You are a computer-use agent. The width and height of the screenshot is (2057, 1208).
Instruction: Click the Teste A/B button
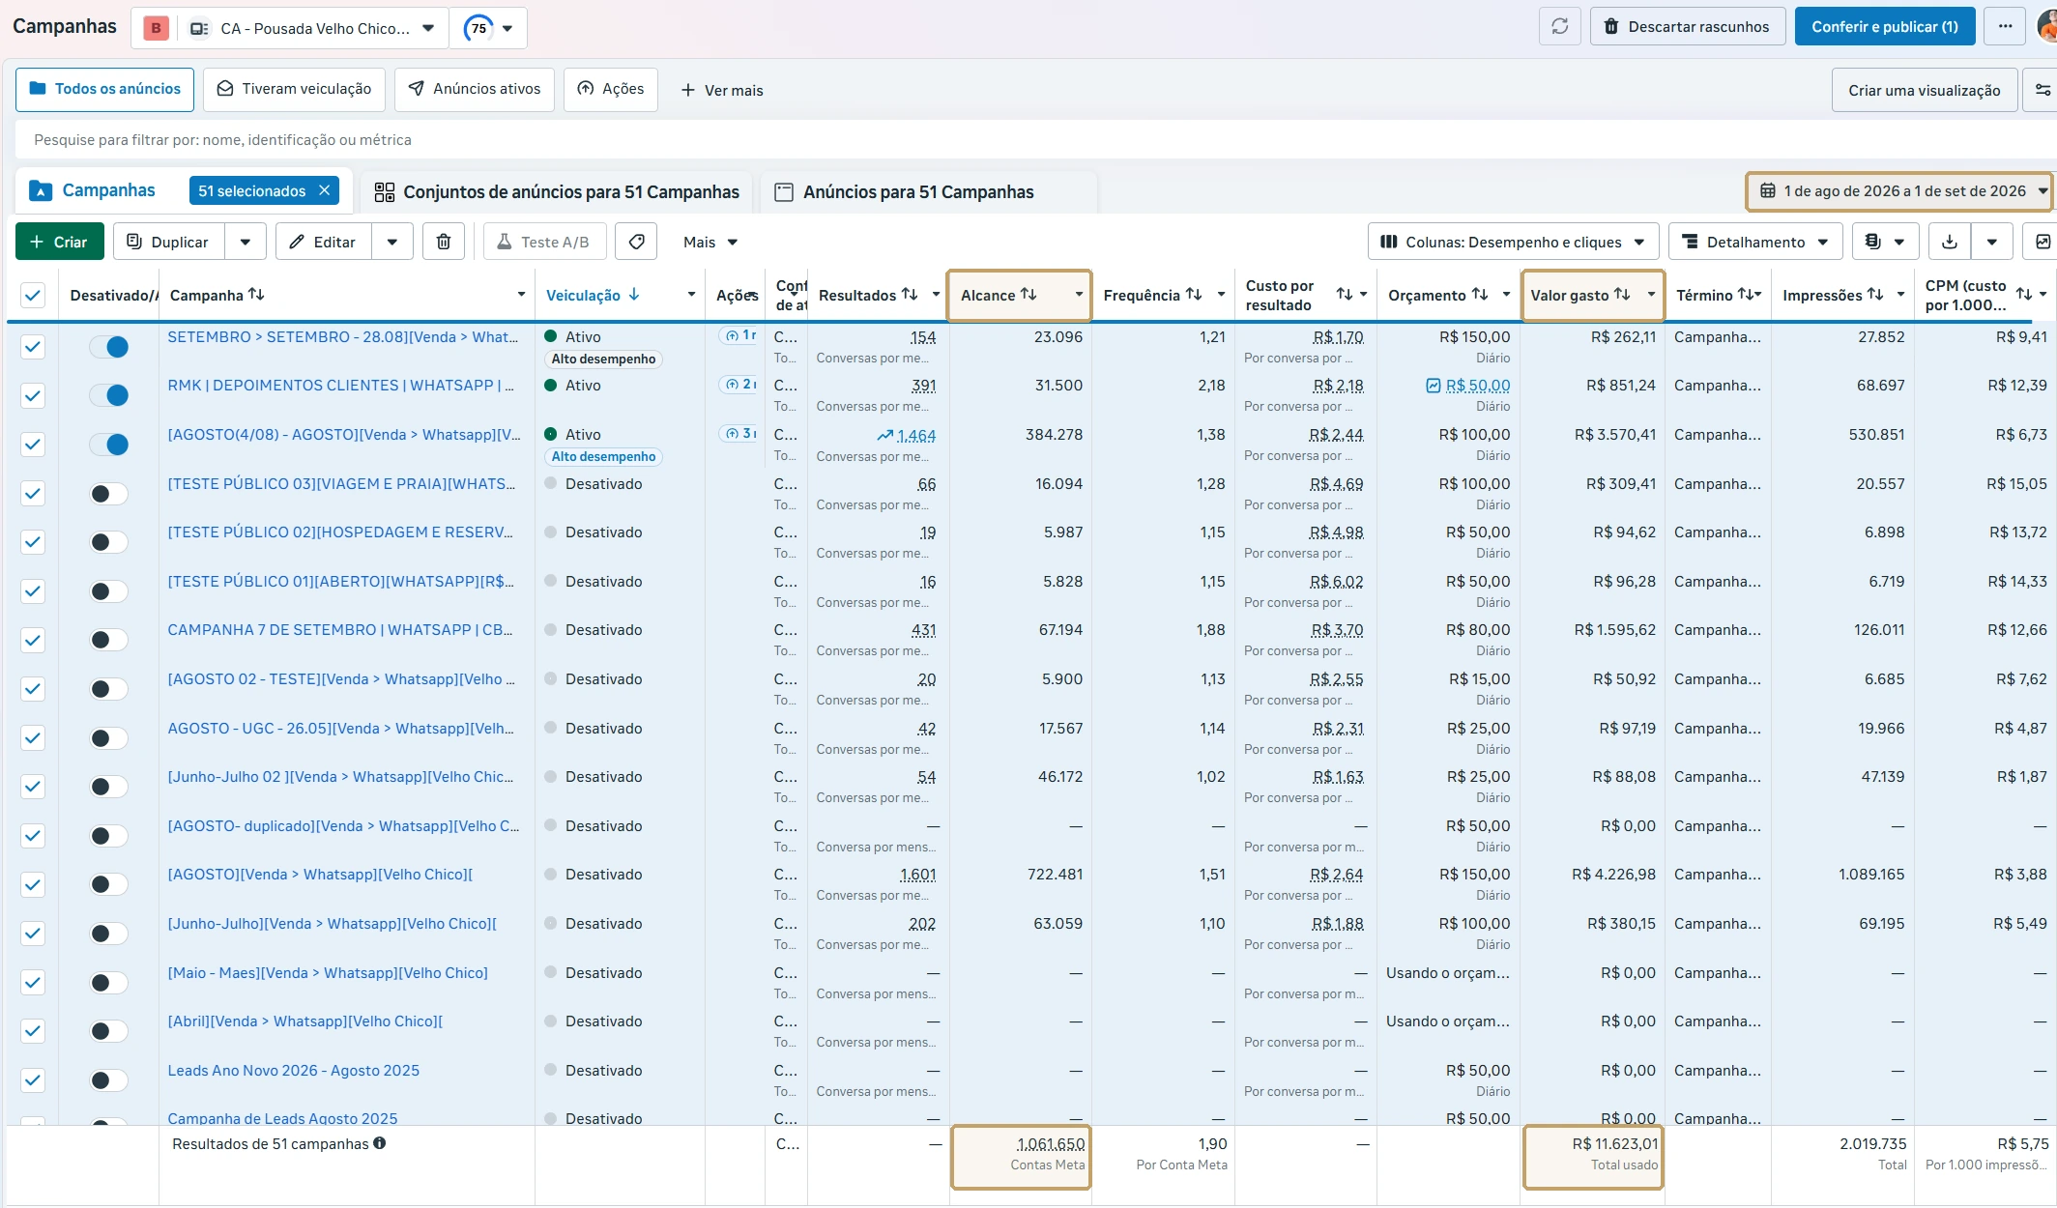(544, 242)
